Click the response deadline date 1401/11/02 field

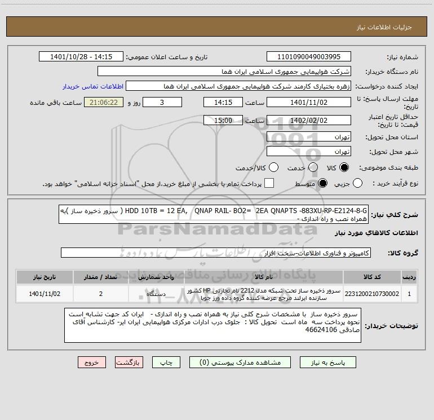pos(308,103)
